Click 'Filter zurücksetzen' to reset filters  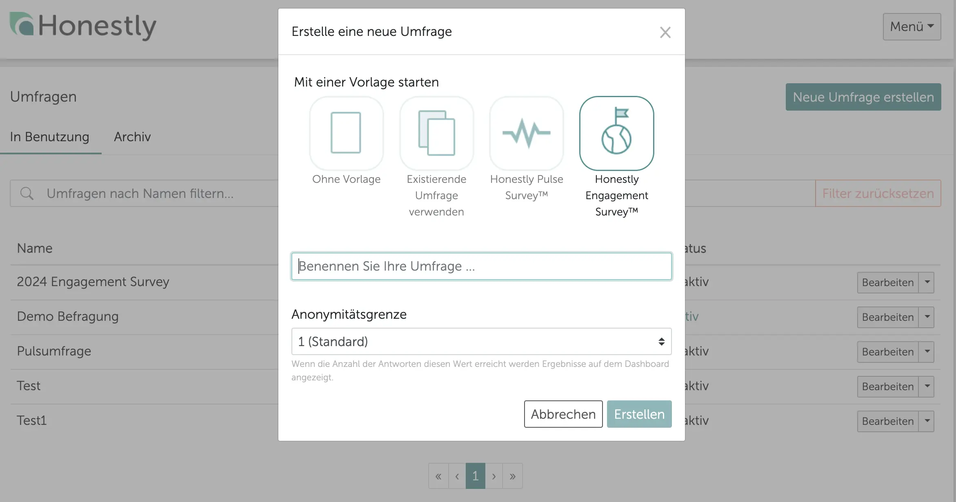878,193
